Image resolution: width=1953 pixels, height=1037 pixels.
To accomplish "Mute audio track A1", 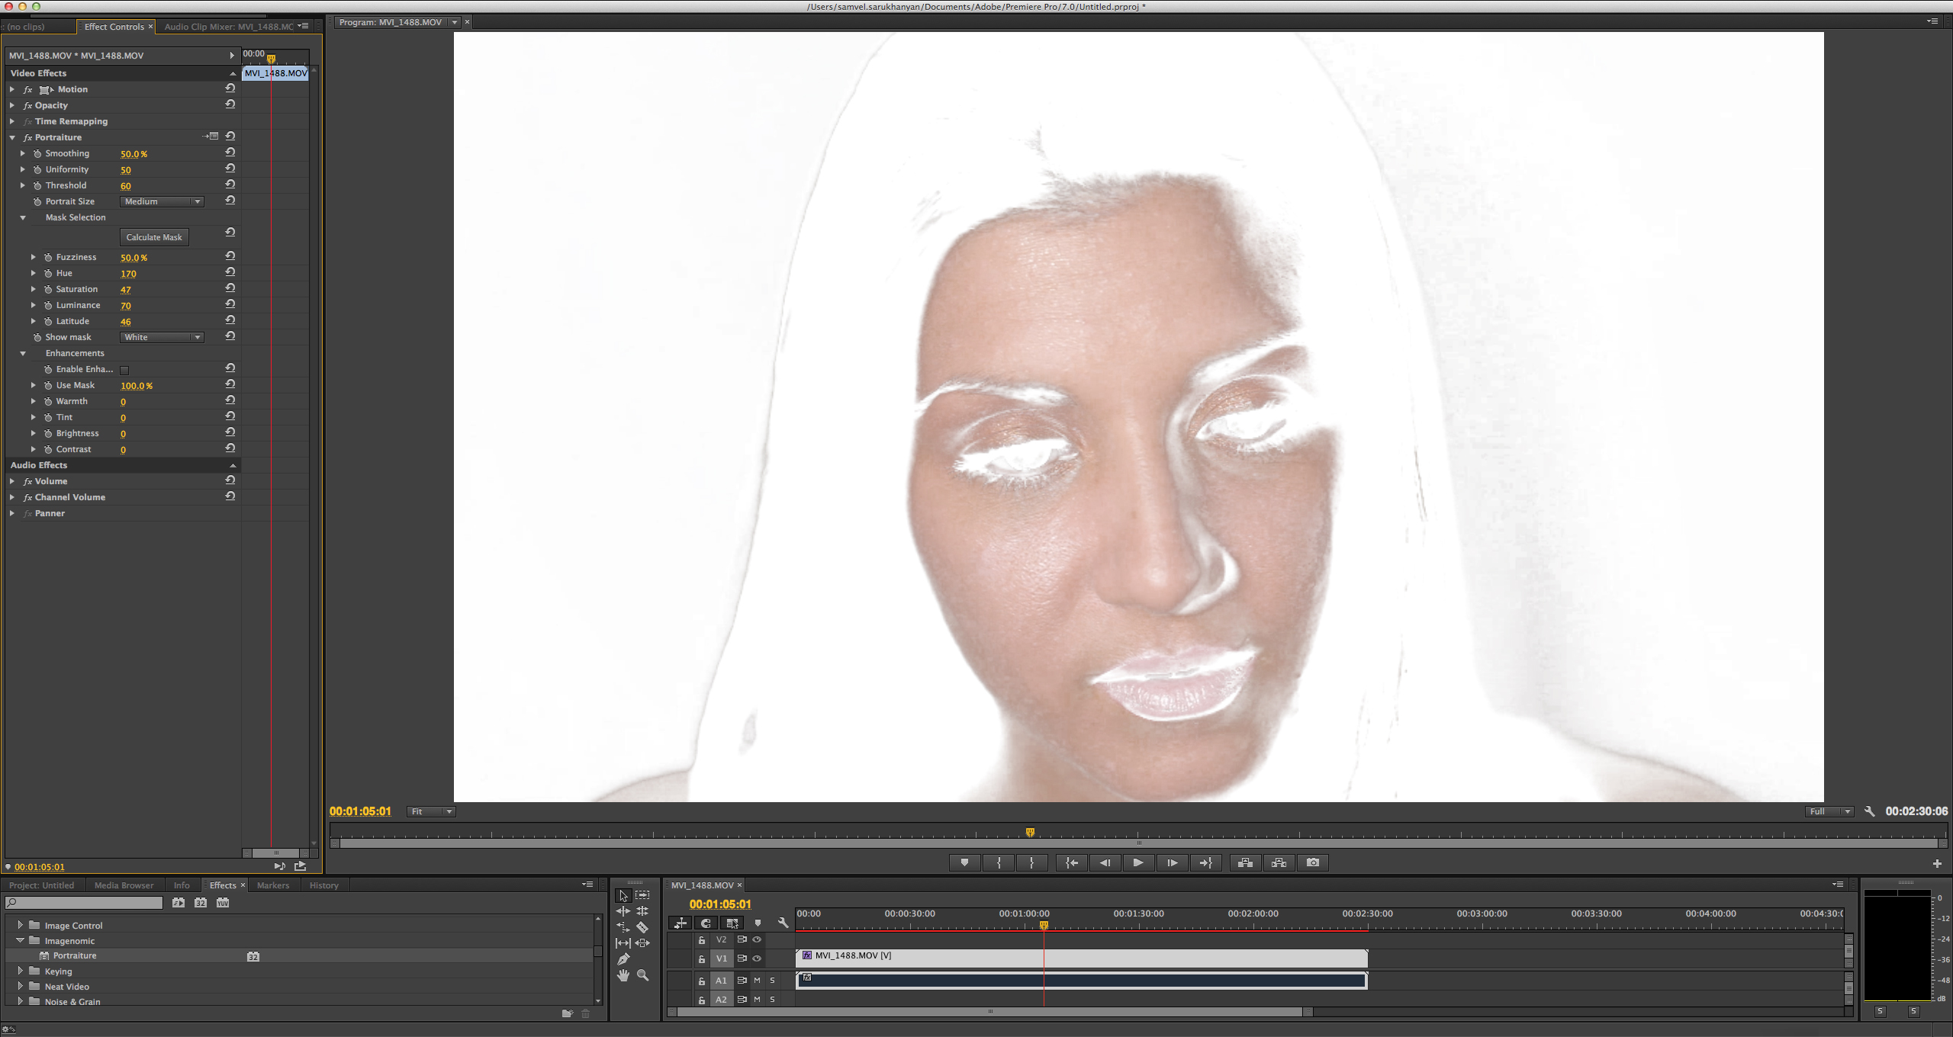I will tap(757, 981).
